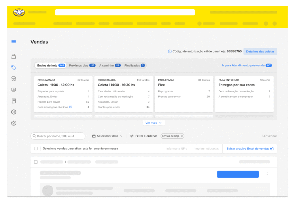This screenshot has width=295, height=203.
Task: Open the shopping bag sidebar icon
Action: (x=14, y=56)
